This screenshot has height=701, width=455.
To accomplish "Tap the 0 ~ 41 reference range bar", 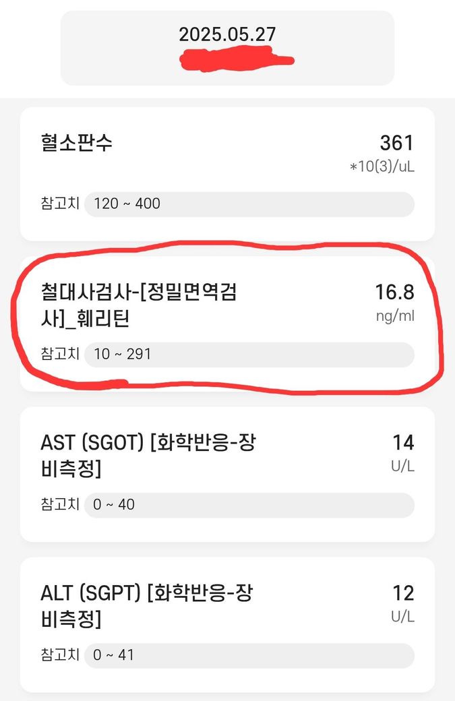I will click(249, 654).
